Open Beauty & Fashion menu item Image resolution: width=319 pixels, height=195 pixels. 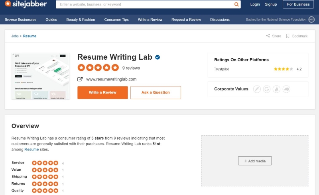[x=81, y=19]
